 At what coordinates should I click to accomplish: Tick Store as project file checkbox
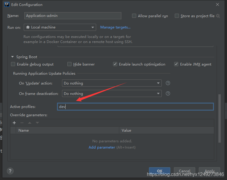[177, 16]
